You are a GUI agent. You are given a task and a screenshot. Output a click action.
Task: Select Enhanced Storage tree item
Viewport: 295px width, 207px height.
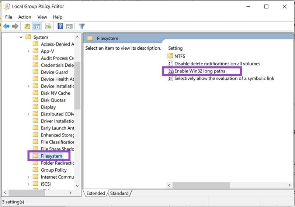58,135
